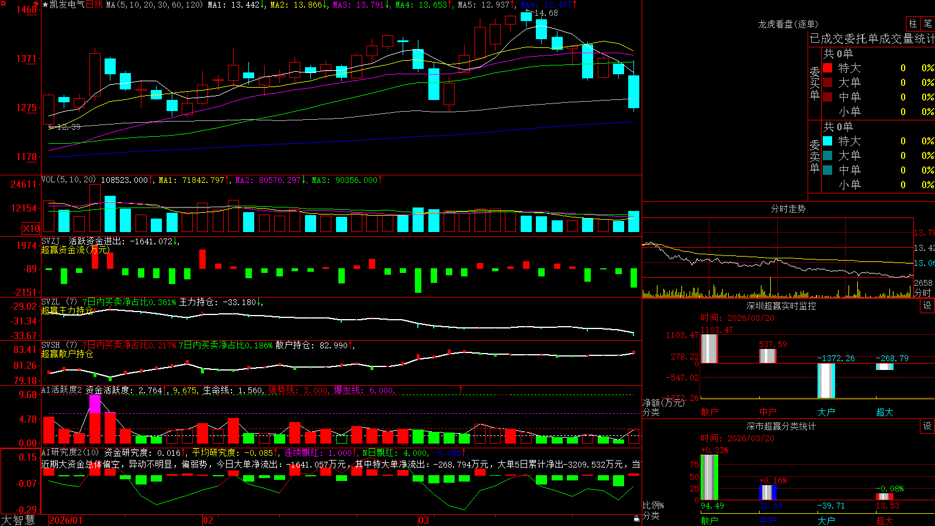Click the red 特大 buy-order color swatch
The image size is (935, 526).
[827, 68]
